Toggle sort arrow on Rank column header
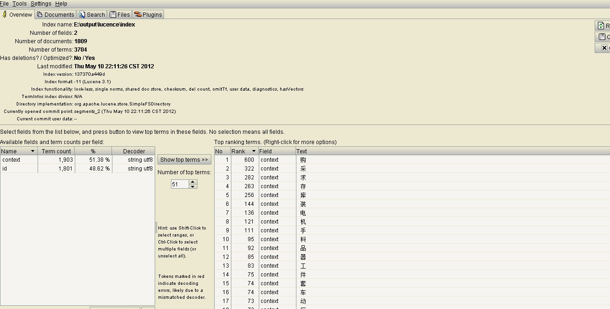 pos(254,151)
